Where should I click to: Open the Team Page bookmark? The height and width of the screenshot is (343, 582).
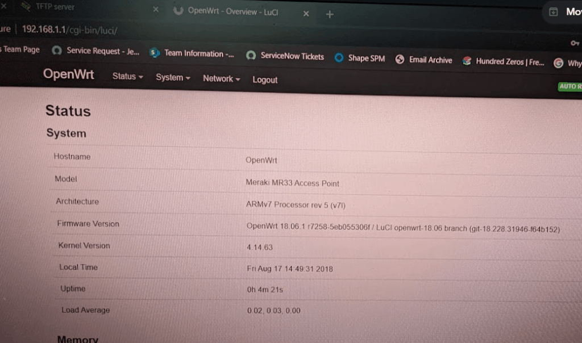(x=20, y=49)
